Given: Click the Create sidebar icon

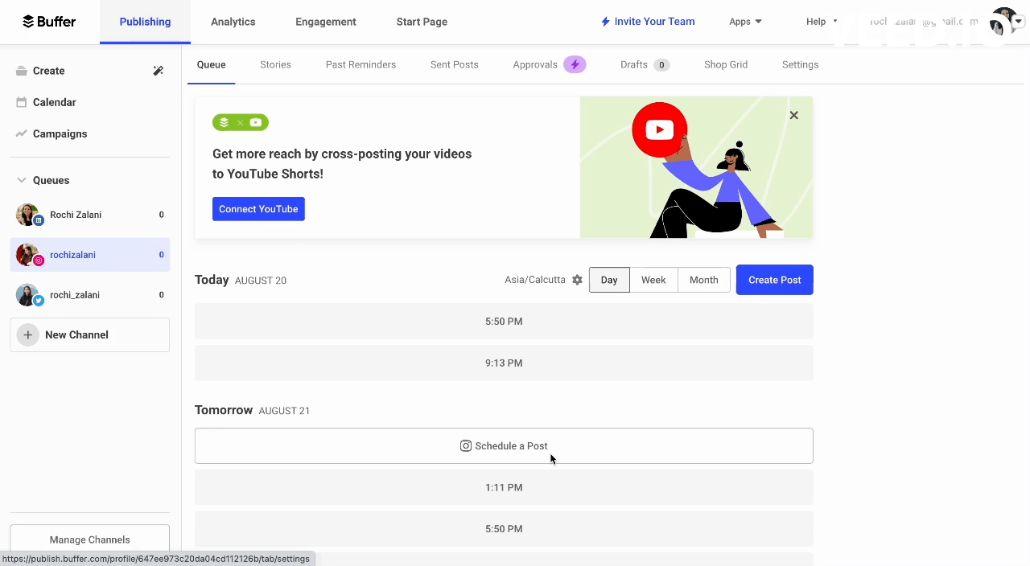Looking at the screenshot, I should pyautogui.click(x=22, y=71).
